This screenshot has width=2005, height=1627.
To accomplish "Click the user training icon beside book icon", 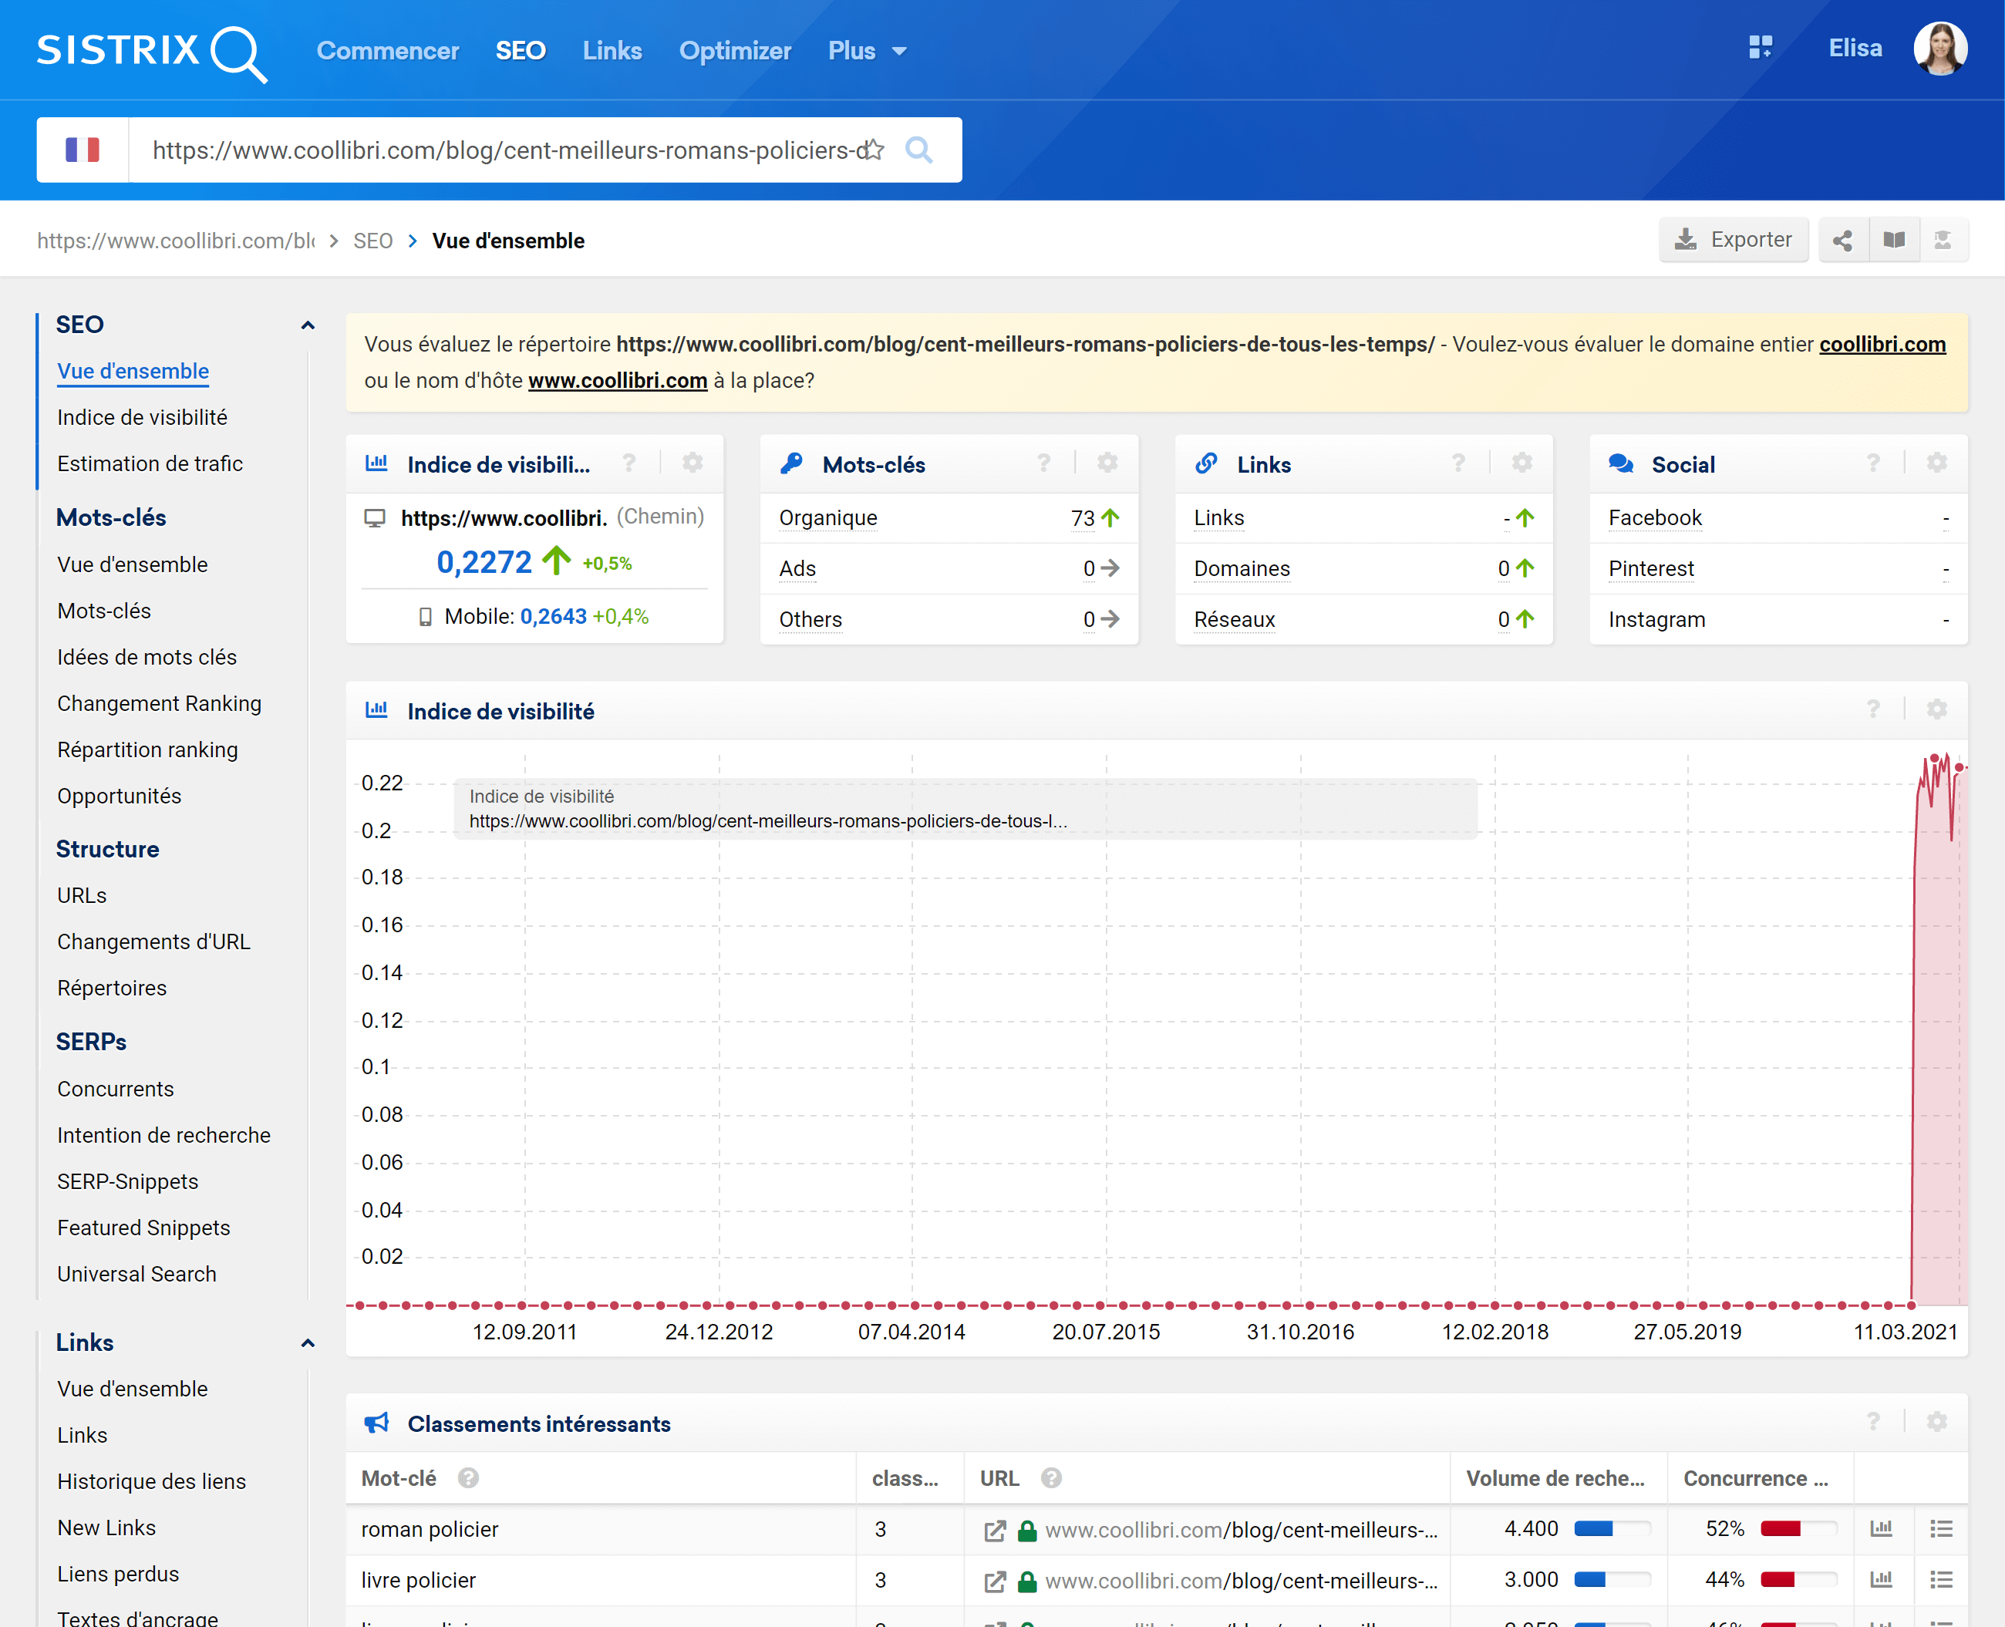I will pos(1943,240).
